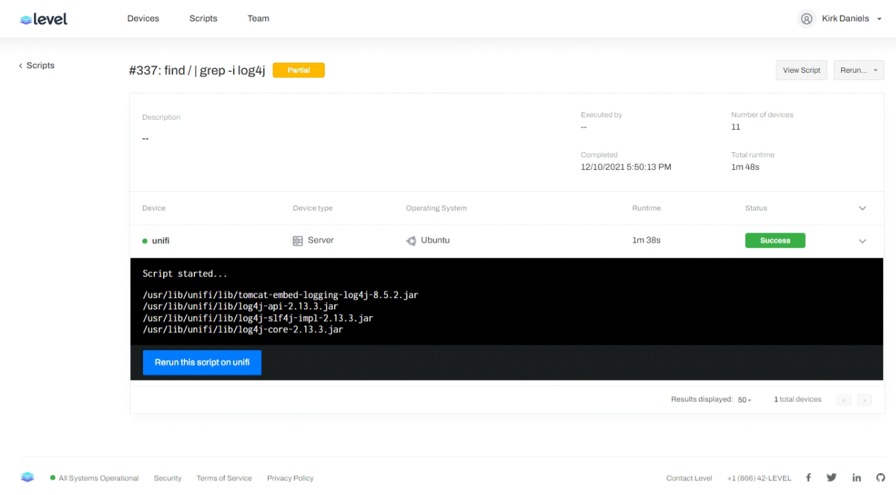896x495 pixels.
Task: Go back to Scripts list
Action: point(37,65)
